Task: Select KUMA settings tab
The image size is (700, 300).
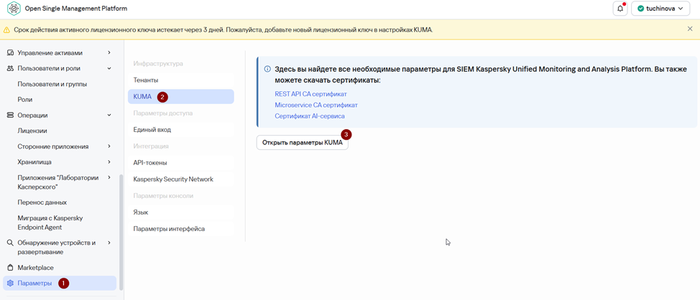Action: (181, 97)
